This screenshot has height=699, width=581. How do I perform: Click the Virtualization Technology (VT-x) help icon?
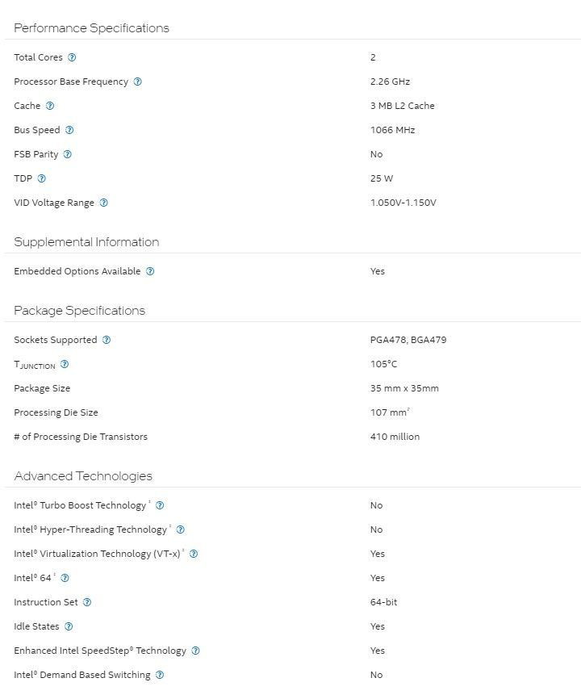(x=194, y=554)
